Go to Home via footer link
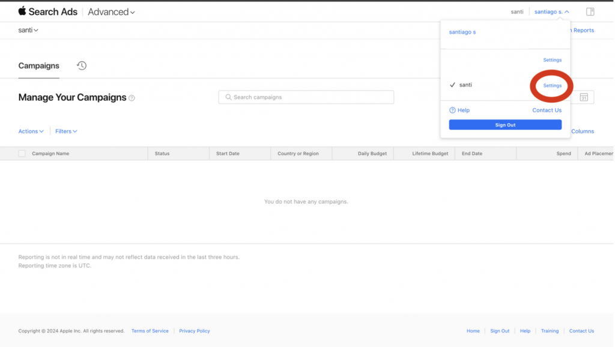 point(473,331)
